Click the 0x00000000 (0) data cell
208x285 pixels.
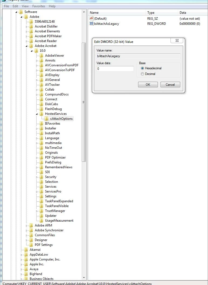click(190, 24)
